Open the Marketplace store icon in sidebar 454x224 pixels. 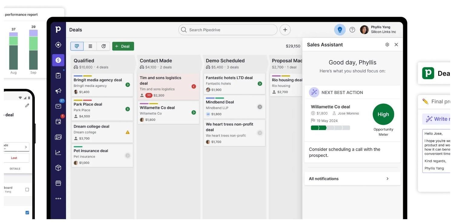tap(58, 183)
